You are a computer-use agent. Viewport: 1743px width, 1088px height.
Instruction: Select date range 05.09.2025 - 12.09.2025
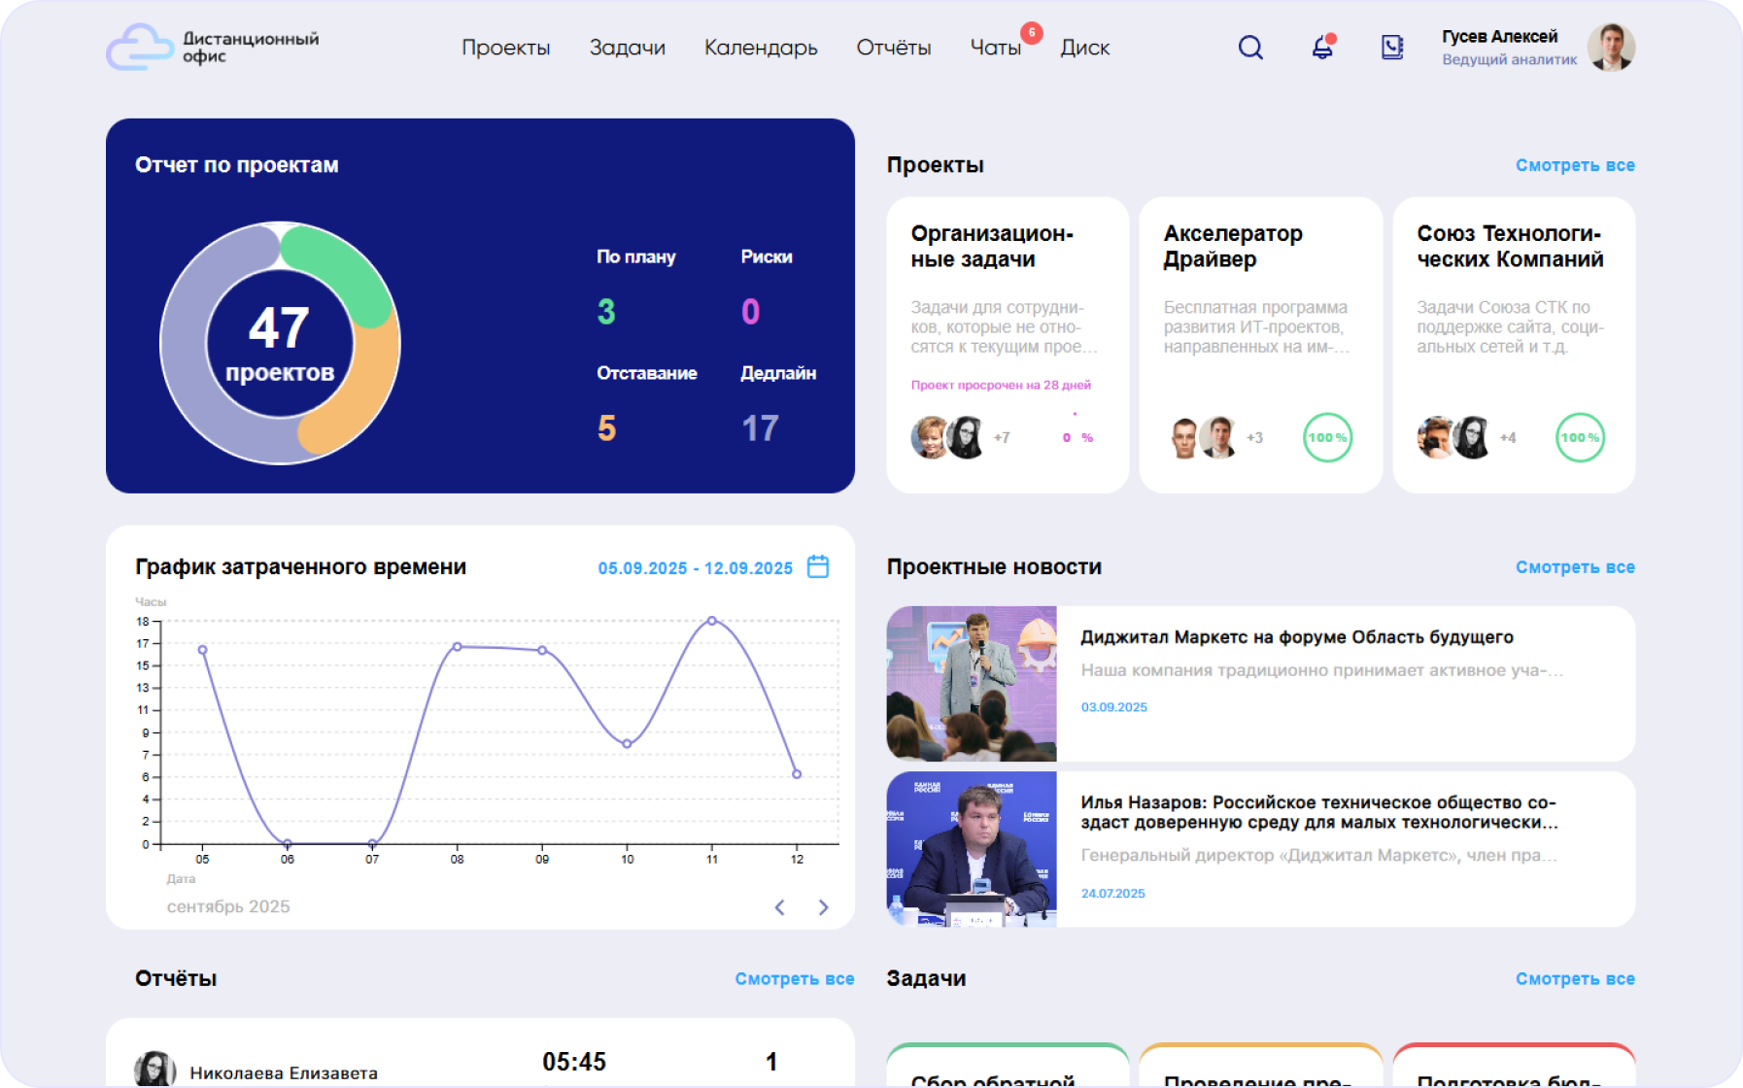pos(695,568)
